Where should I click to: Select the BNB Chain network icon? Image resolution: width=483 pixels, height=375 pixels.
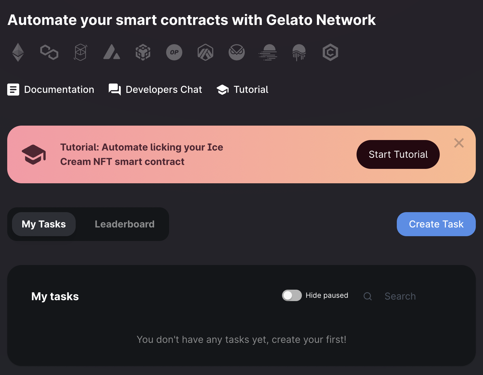(143, 52)
